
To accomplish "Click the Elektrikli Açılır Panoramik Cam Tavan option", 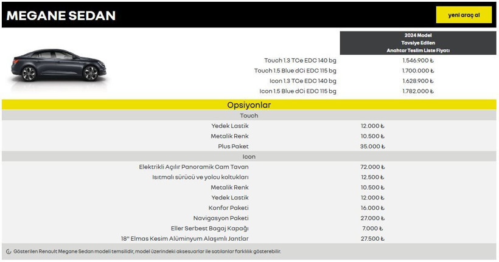I will 194,167.
